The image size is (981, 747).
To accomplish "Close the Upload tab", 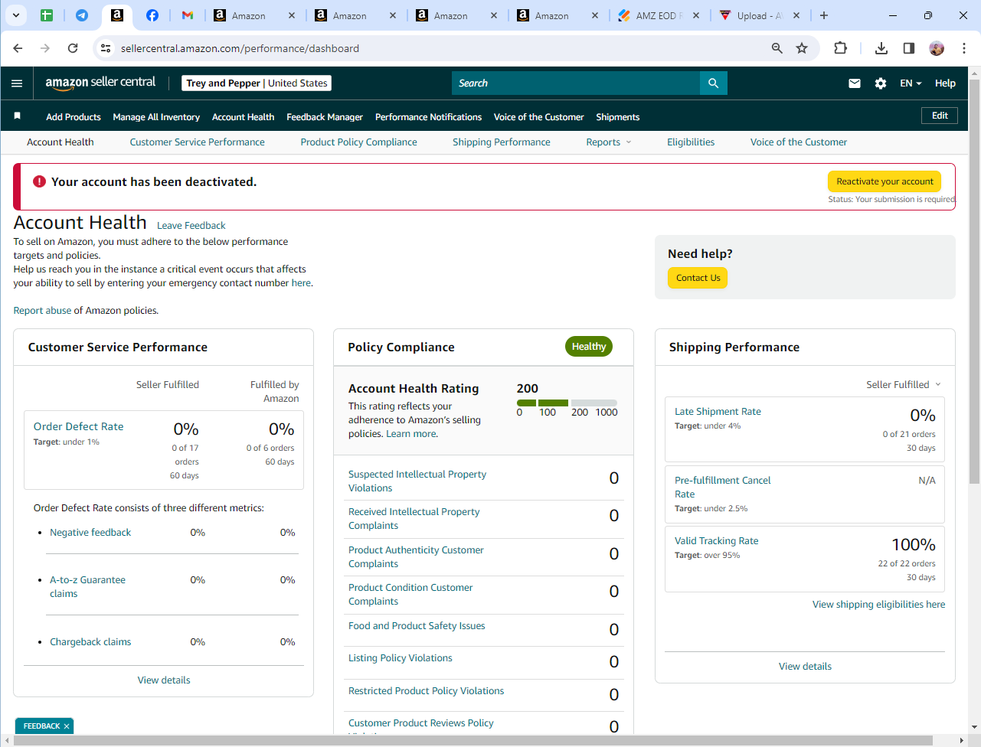I will [796, 15].
